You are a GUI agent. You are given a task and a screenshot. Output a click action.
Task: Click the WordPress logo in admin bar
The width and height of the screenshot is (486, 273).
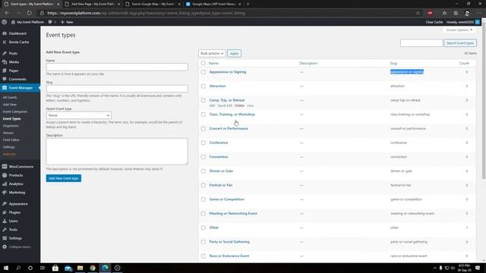pos(5,22)
